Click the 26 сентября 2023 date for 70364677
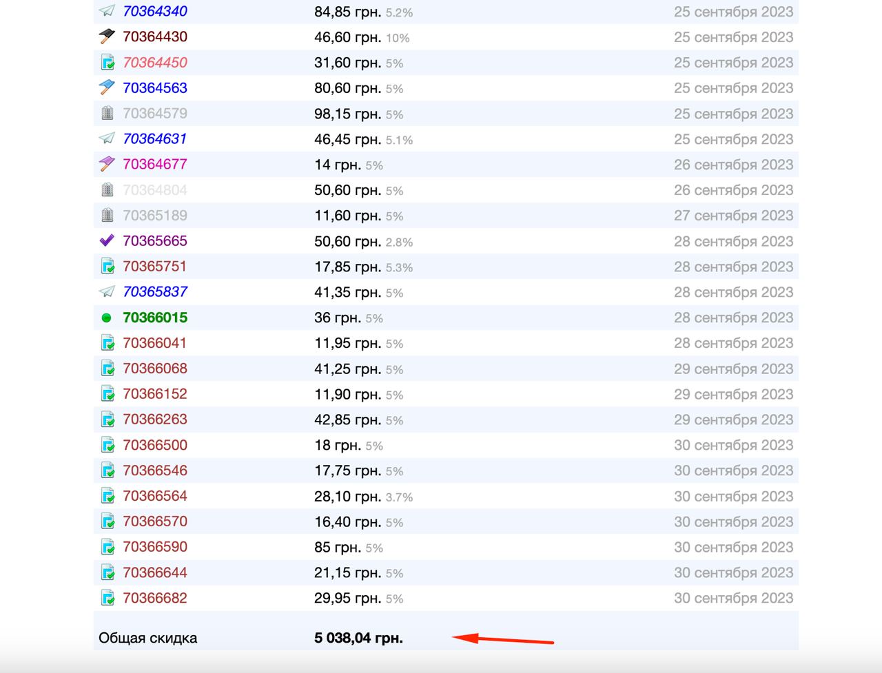The image size is (882, 673). pyautogui.click(x=733, y=165)
